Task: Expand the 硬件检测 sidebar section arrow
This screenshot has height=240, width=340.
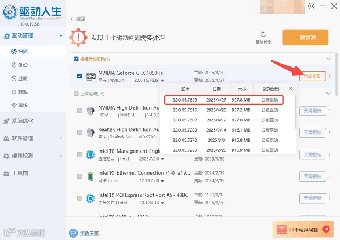Action: 61,155
